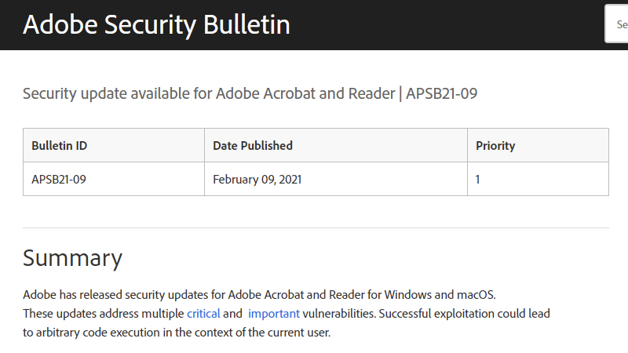The width and height of the screenshot is (628, 353).
Task: Click the Summary section heading
Action: (x=72, y=258)
